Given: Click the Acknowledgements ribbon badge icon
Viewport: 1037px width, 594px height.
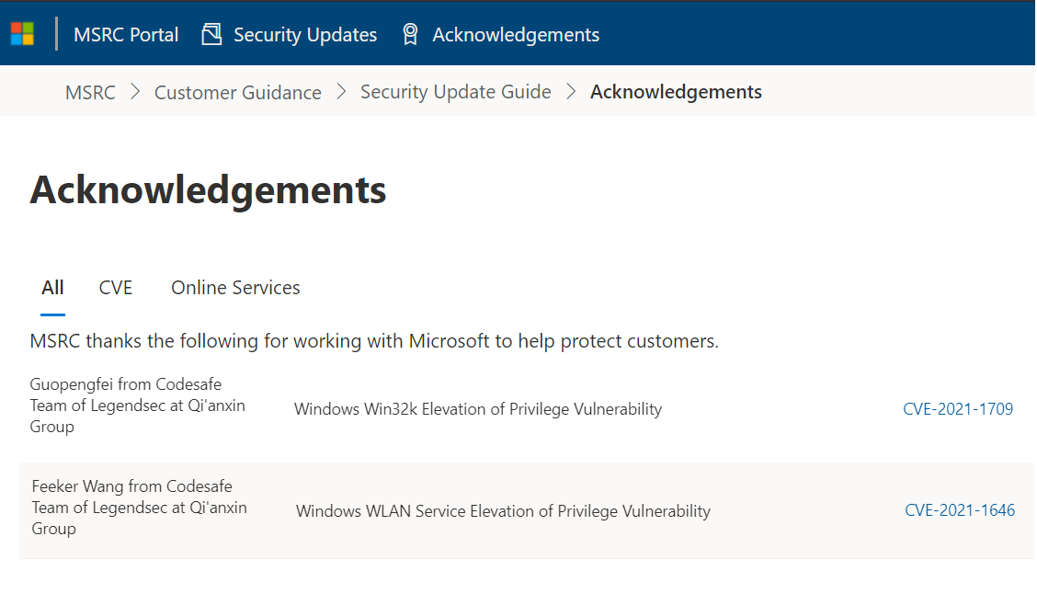Looking at the screenshot, I should click(410, 35).
